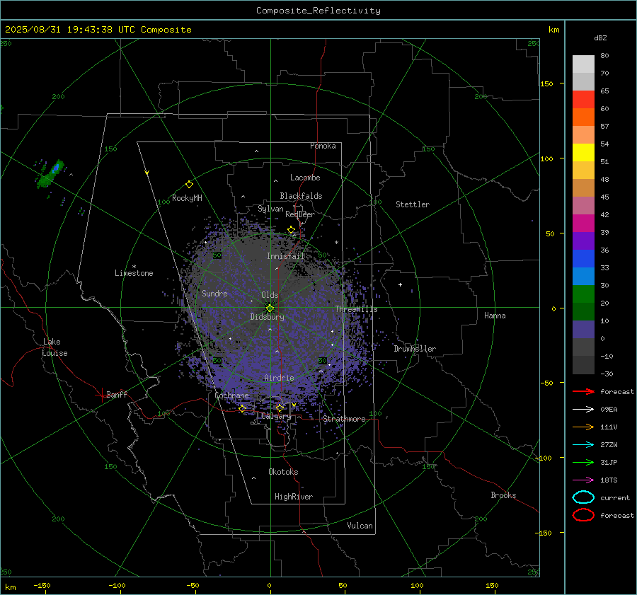
Task: Click the Okotoks town label
Action: click(283, 472)
